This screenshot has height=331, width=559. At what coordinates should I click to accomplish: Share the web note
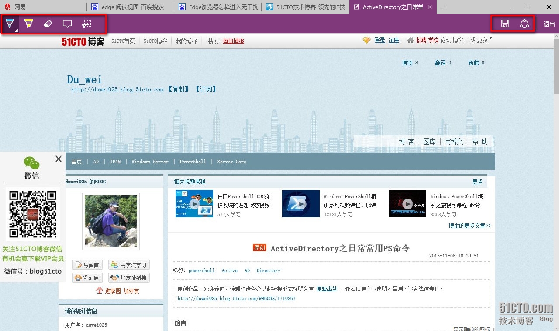click(524, 24)
